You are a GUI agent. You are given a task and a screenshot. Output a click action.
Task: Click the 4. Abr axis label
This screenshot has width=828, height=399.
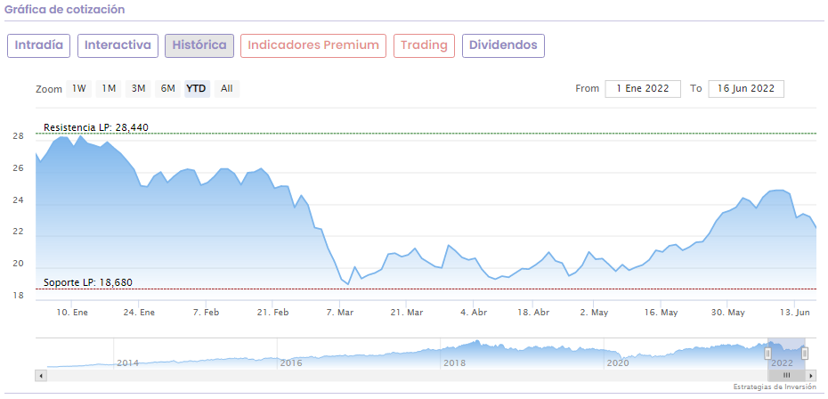click(473, 313)
